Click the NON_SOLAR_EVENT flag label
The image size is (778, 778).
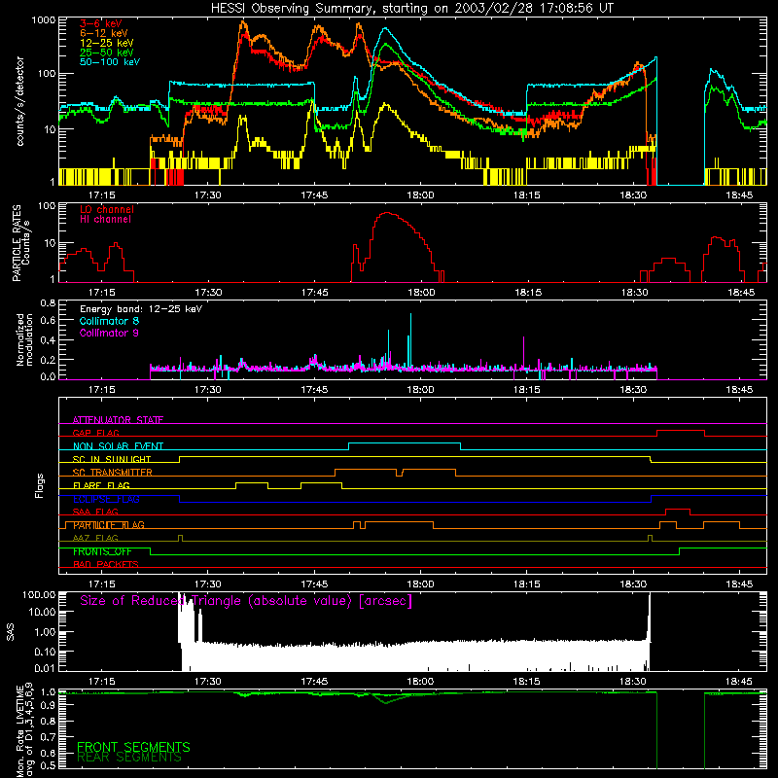pos(118,446)
